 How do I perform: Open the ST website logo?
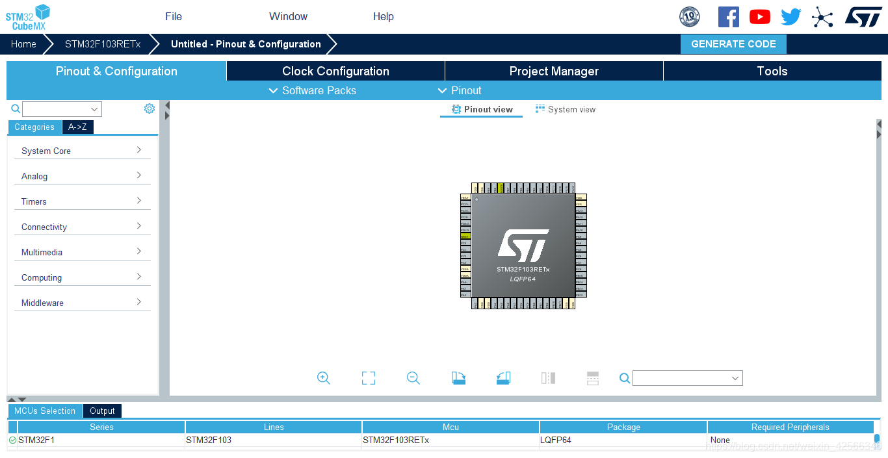click(x=863, y=17)
